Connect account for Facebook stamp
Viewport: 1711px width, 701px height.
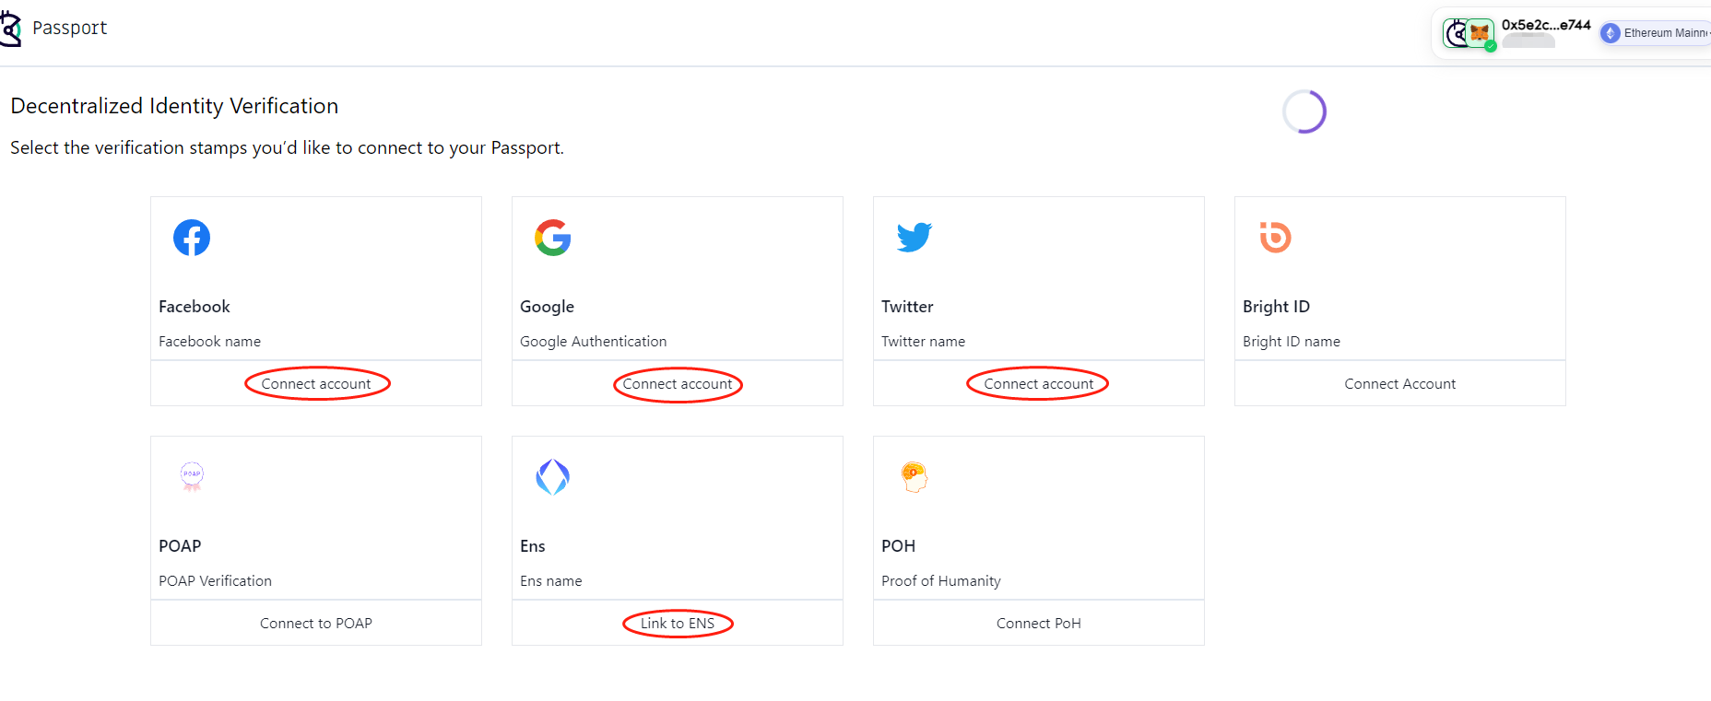(x=316, y=384)
